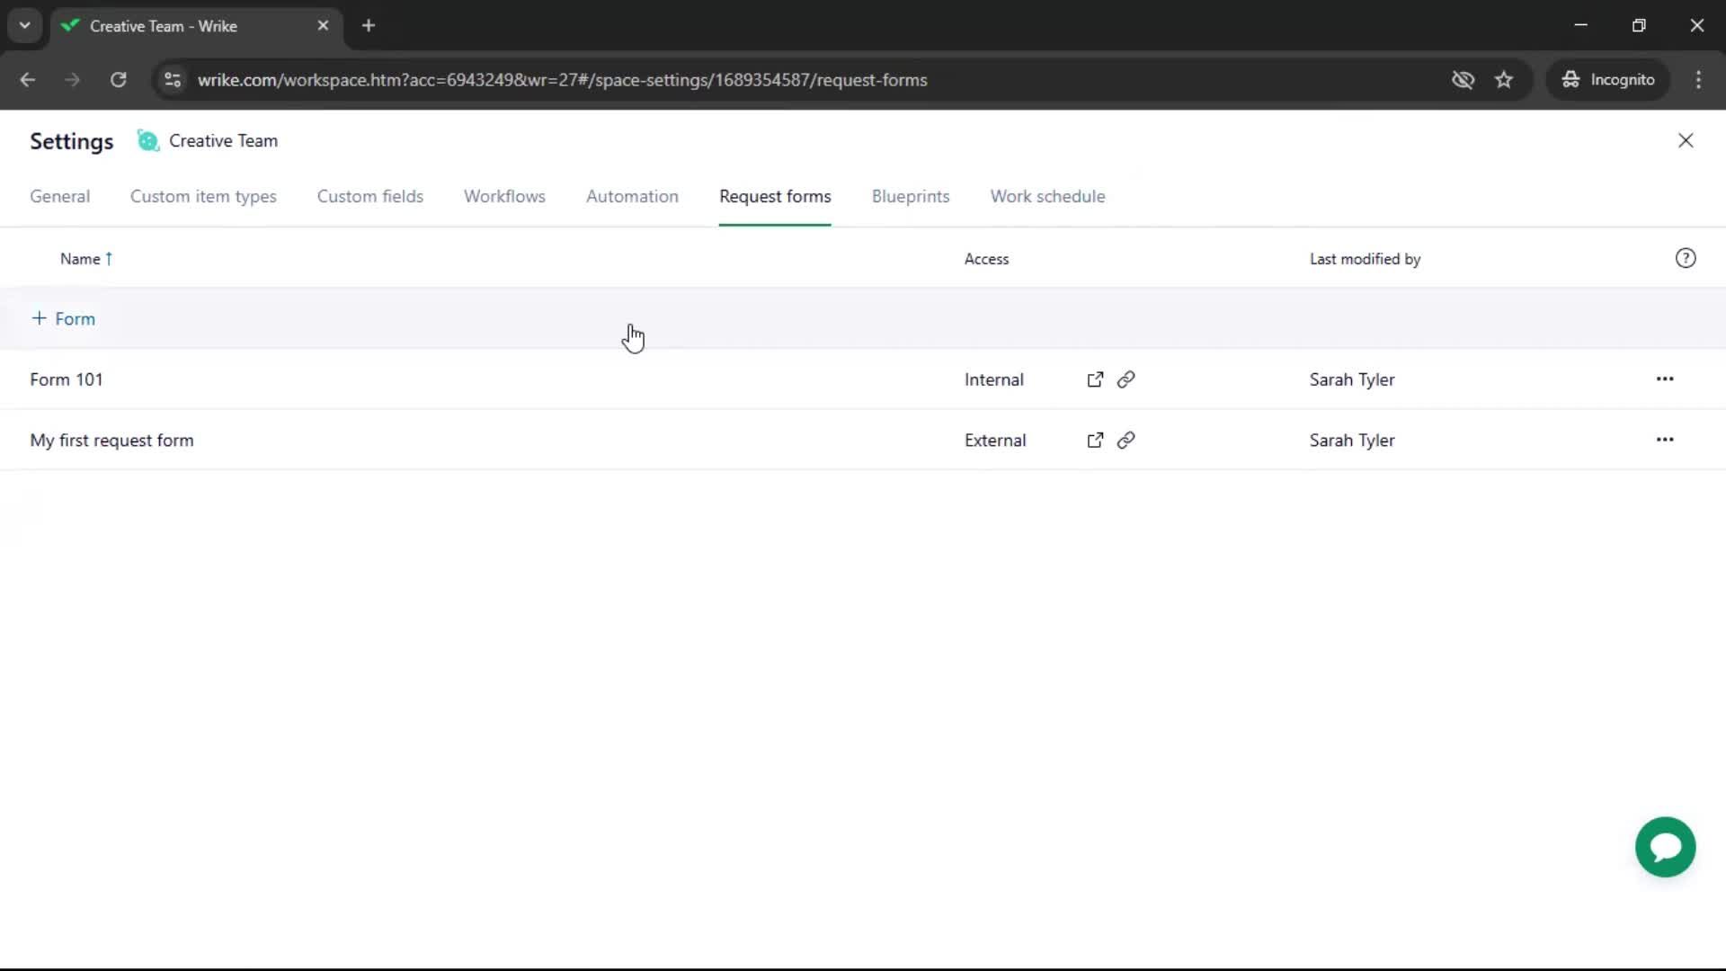Click the Creative Team space icon
Image resolution: width=1726 pixels, height=971 pixels.
(147, 141)
